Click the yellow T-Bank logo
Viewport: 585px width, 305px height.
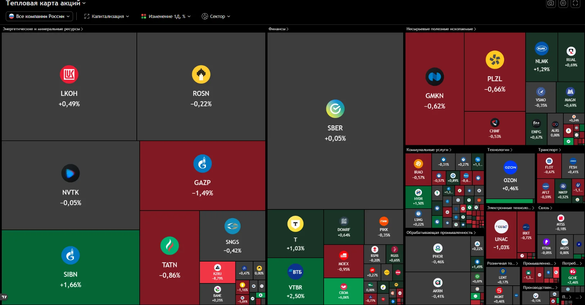coord(296,224)
